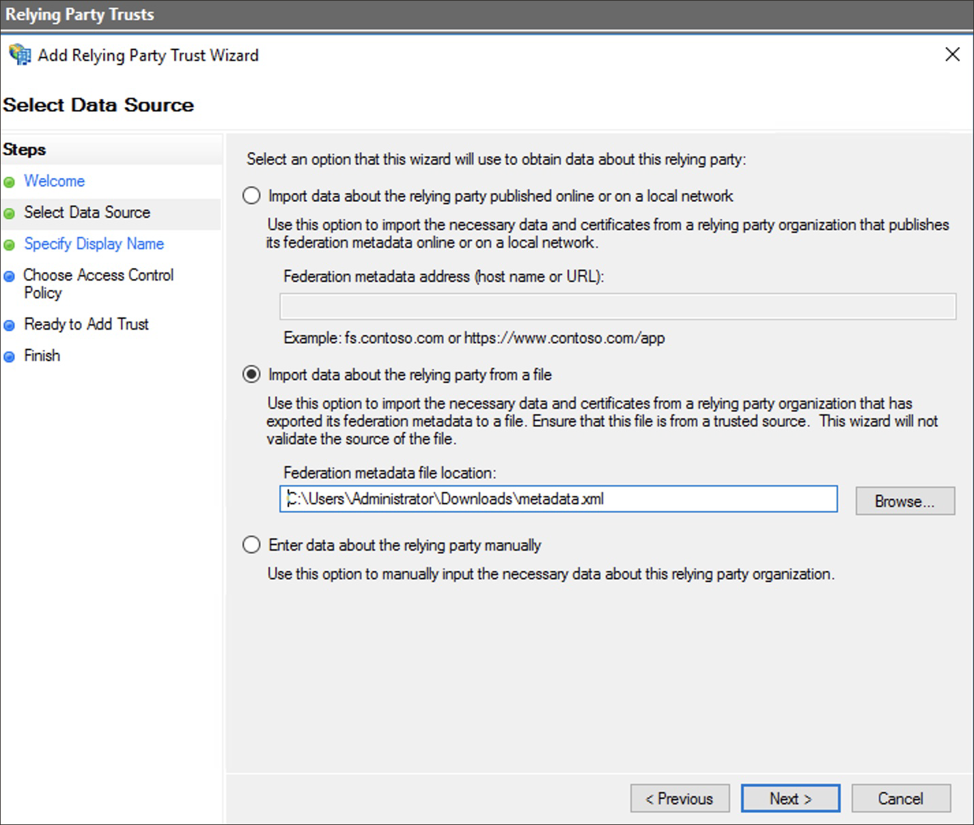Click the Select Data Source step
974x825 pixels.
(87, 212)
